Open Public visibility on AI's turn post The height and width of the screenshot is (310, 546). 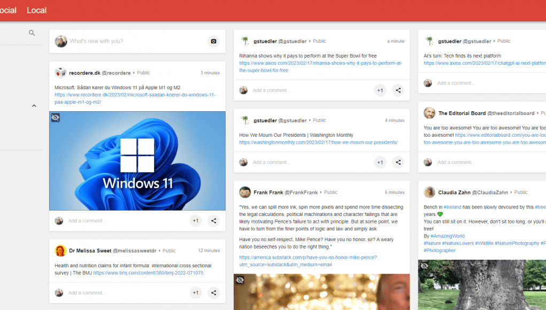[504, 41]
